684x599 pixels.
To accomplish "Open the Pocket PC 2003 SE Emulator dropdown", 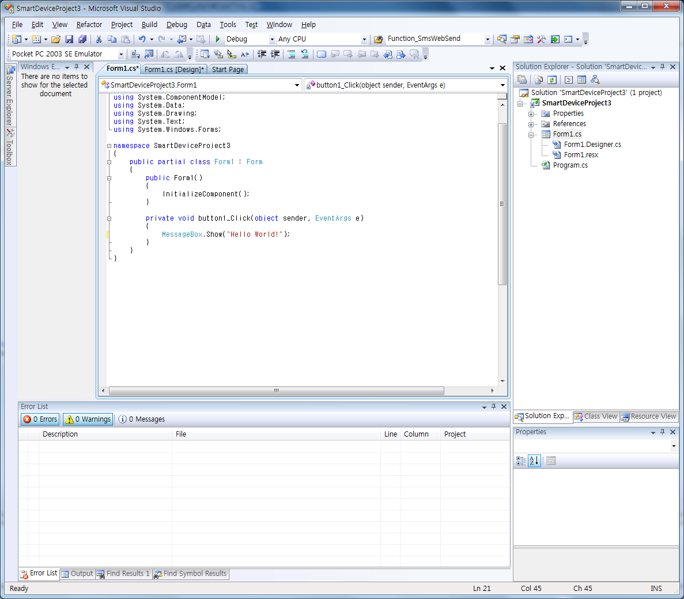I will pos(121,54).
